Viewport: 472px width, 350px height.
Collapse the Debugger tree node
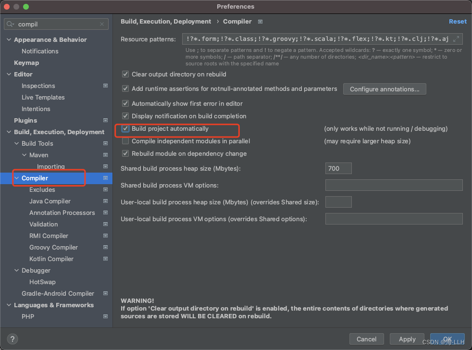pos(16,271)
